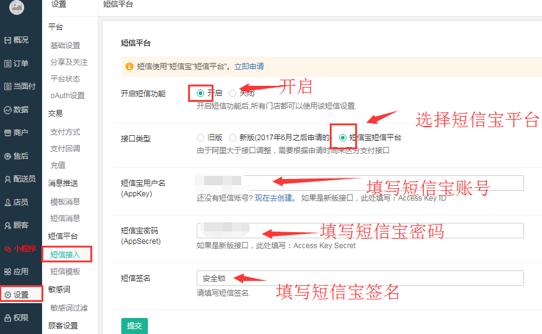Click the 立即申请 apply now link
This screenshot has width=542, height=334.
249,66
